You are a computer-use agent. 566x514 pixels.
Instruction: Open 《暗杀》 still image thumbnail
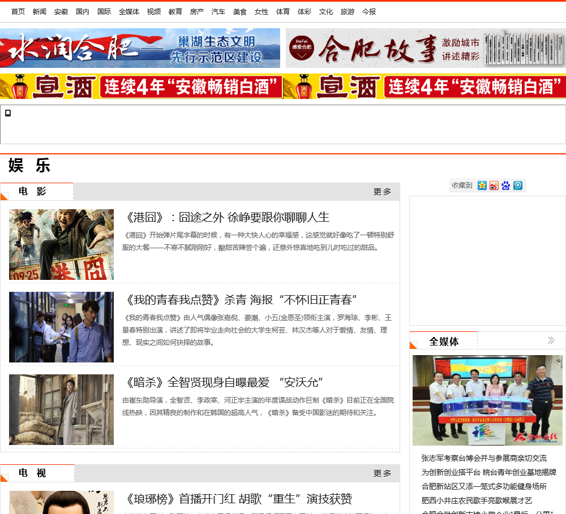click(x=61, y=409)
